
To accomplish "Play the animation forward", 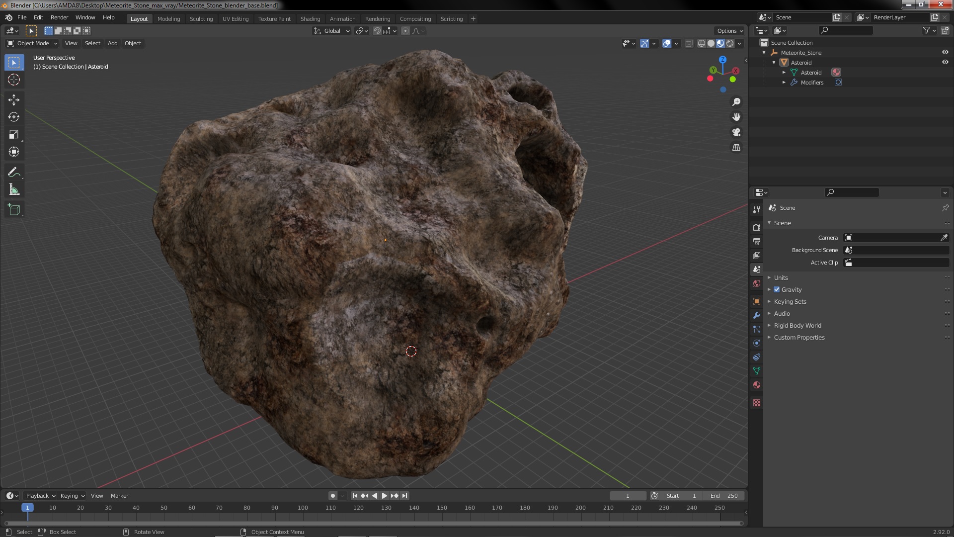I will tap(385, 496).
